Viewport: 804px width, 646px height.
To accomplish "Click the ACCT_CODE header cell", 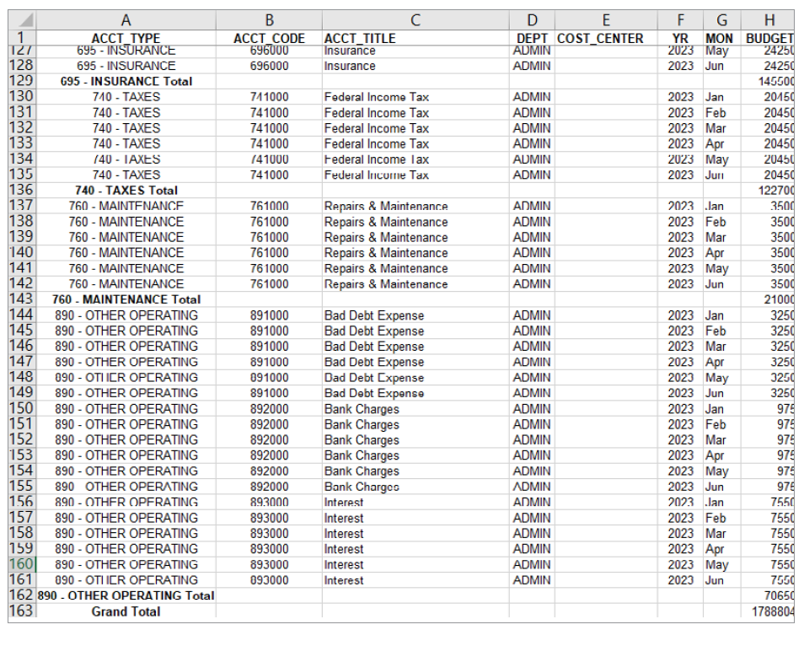I will [x=269, y=39].
